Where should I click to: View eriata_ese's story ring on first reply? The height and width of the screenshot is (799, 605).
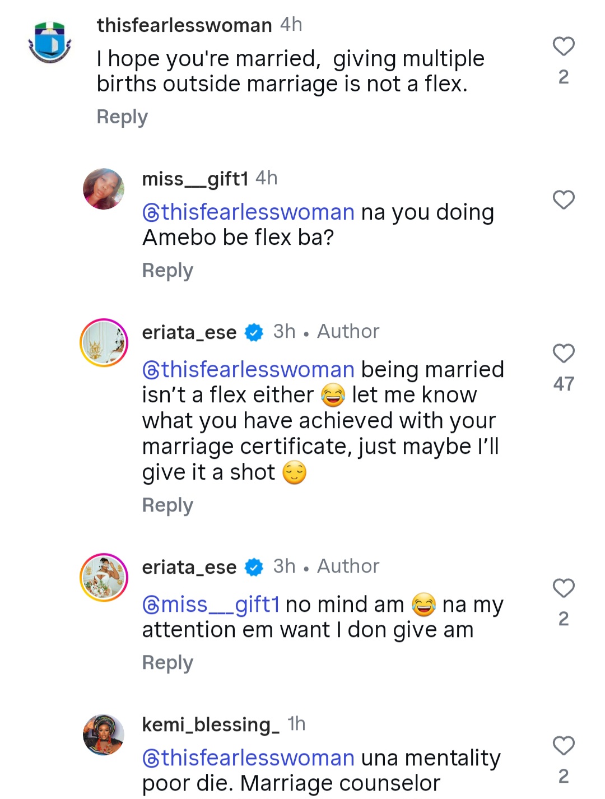pyautogui.click(x=104, y=343)
